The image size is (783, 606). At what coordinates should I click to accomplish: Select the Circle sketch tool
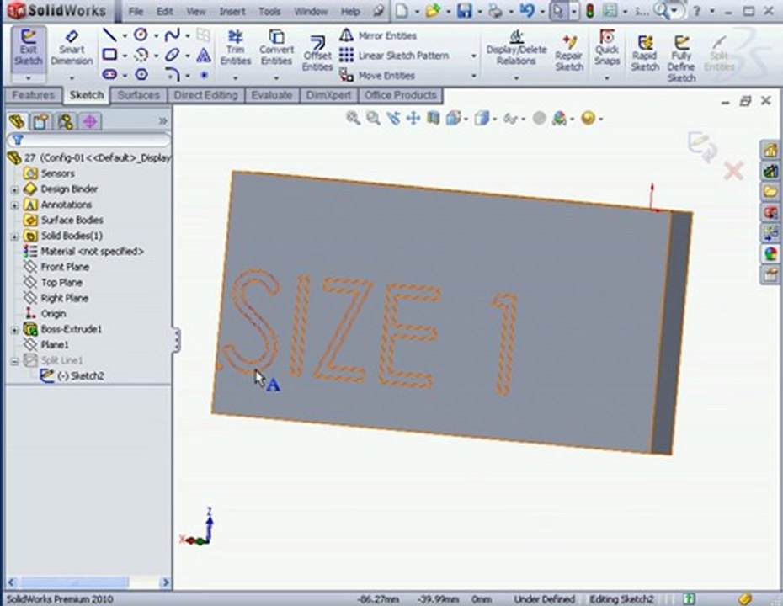click(x=141, y=35)
